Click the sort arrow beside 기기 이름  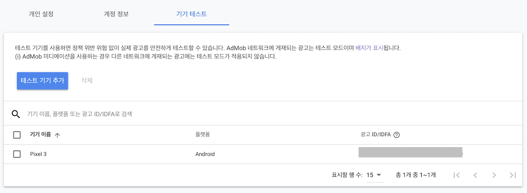click(57, 135)
